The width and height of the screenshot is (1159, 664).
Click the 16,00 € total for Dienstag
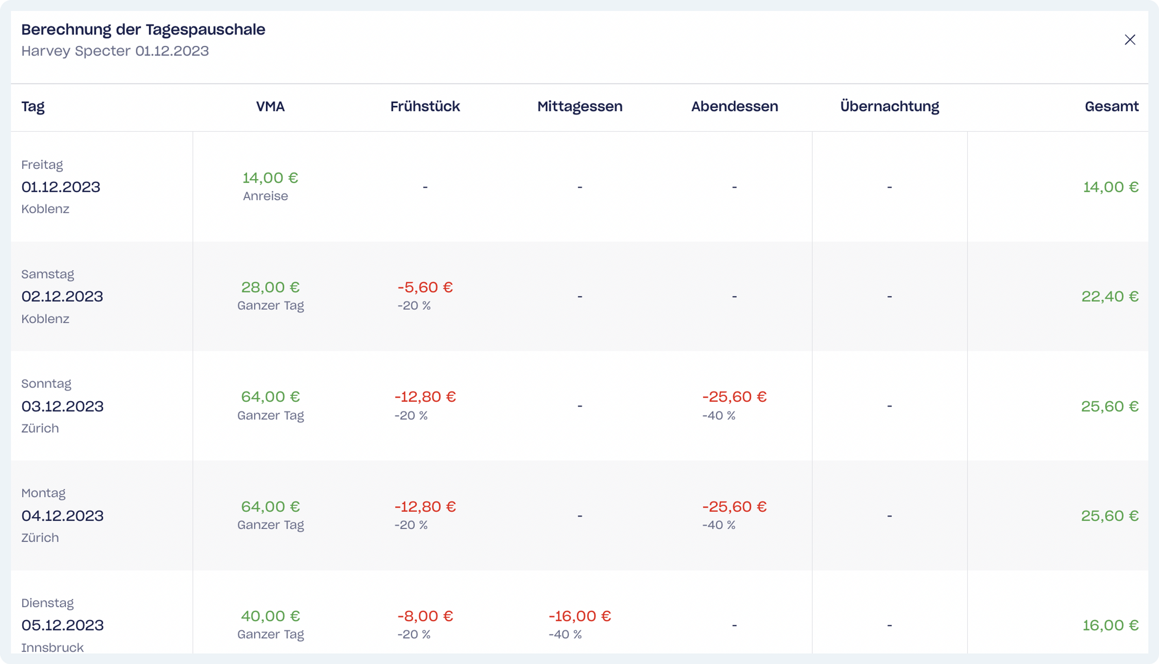(x=1110, y=625)
